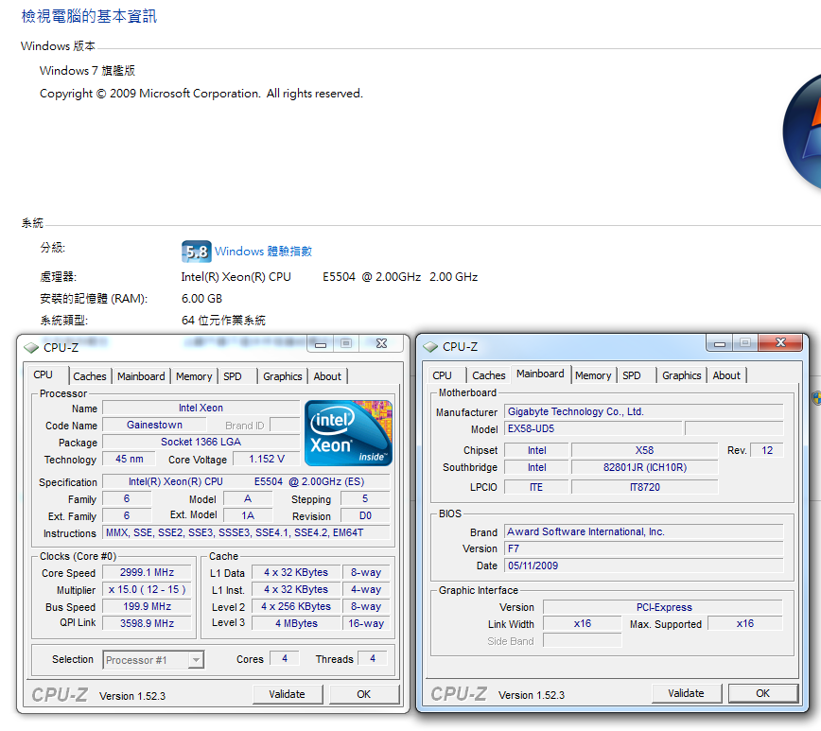Click the Chipset model value X58
Screen dimensions: 821x731
[644, 450]
